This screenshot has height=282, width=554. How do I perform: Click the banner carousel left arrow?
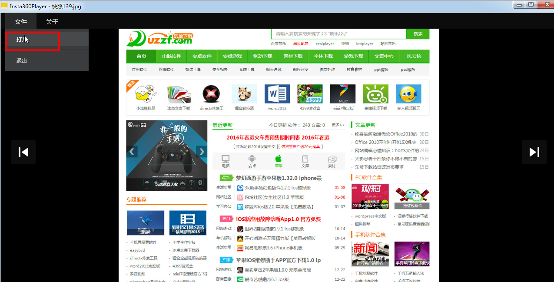pyautogui.click(x=132, y=152)
